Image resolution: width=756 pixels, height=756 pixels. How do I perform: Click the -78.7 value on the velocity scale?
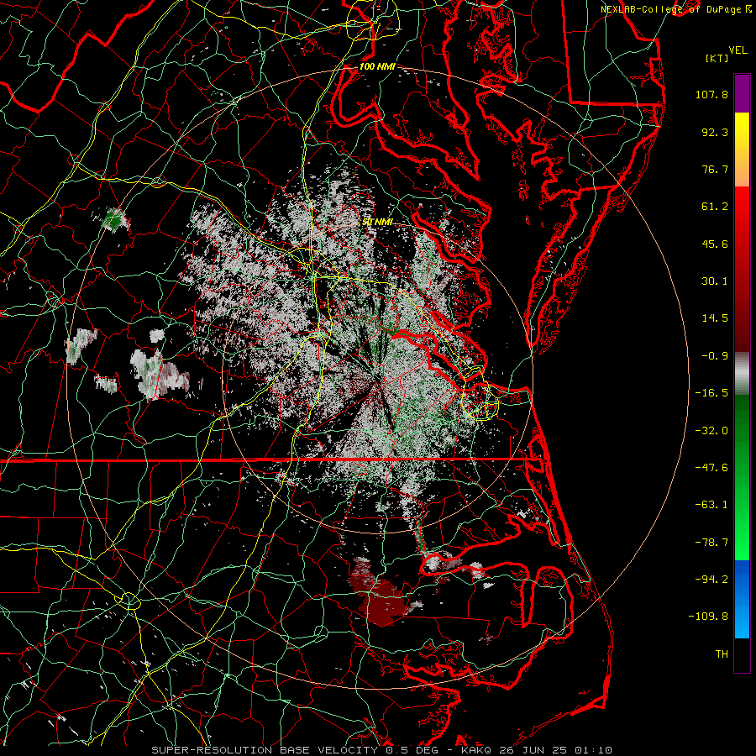711,543
